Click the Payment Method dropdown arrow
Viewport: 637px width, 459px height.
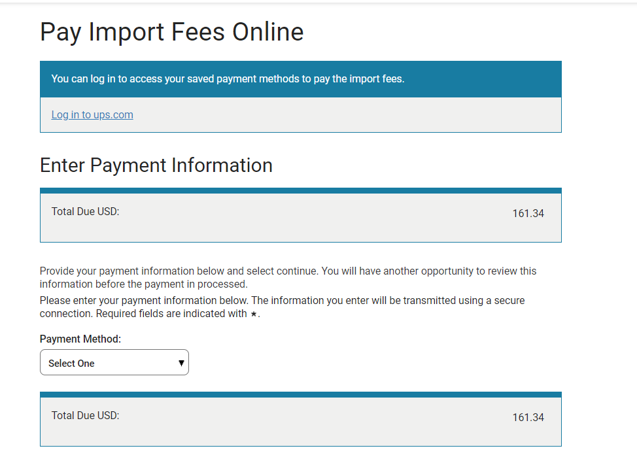(x=181, y=363)
